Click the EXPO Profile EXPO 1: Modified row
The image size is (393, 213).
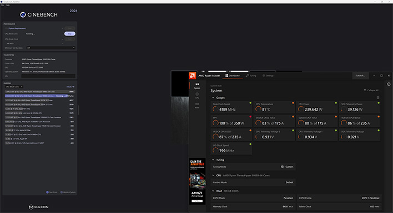click(339, 198)
